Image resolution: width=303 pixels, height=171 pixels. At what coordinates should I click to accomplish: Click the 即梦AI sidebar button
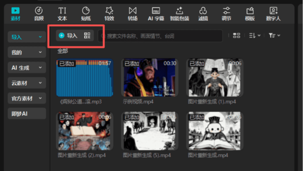point(27,114)
